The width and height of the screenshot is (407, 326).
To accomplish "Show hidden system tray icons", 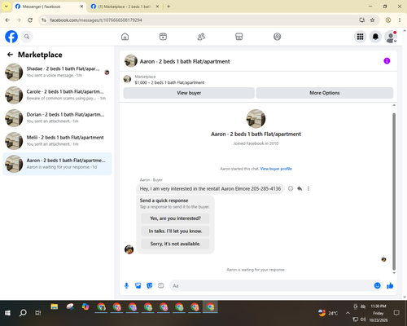I will 348,313.
